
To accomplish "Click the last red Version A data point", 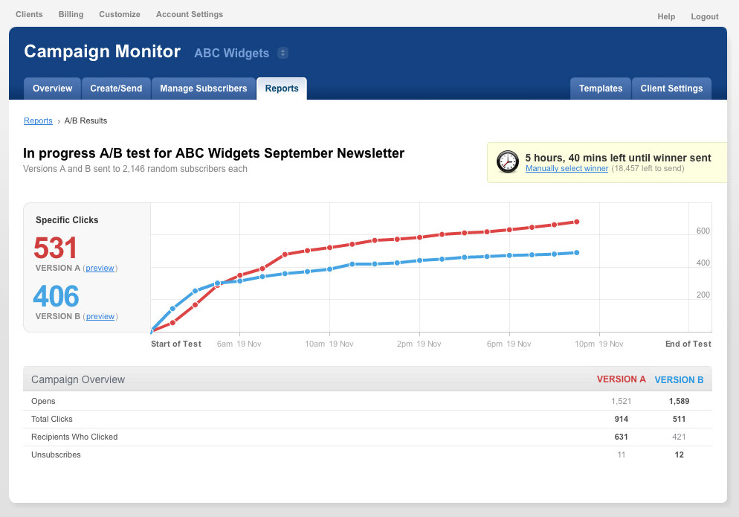I will 577,222.
